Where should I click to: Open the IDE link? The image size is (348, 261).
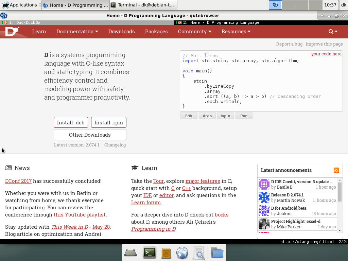(147, 195)
